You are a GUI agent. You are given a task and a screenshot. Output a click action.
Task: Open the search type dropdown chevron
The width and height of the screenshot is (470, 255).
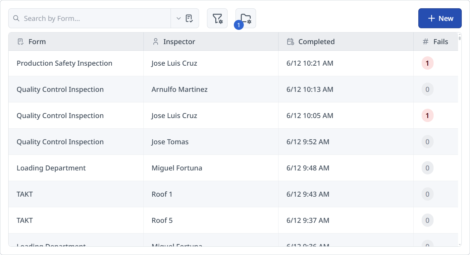point(178,18)
